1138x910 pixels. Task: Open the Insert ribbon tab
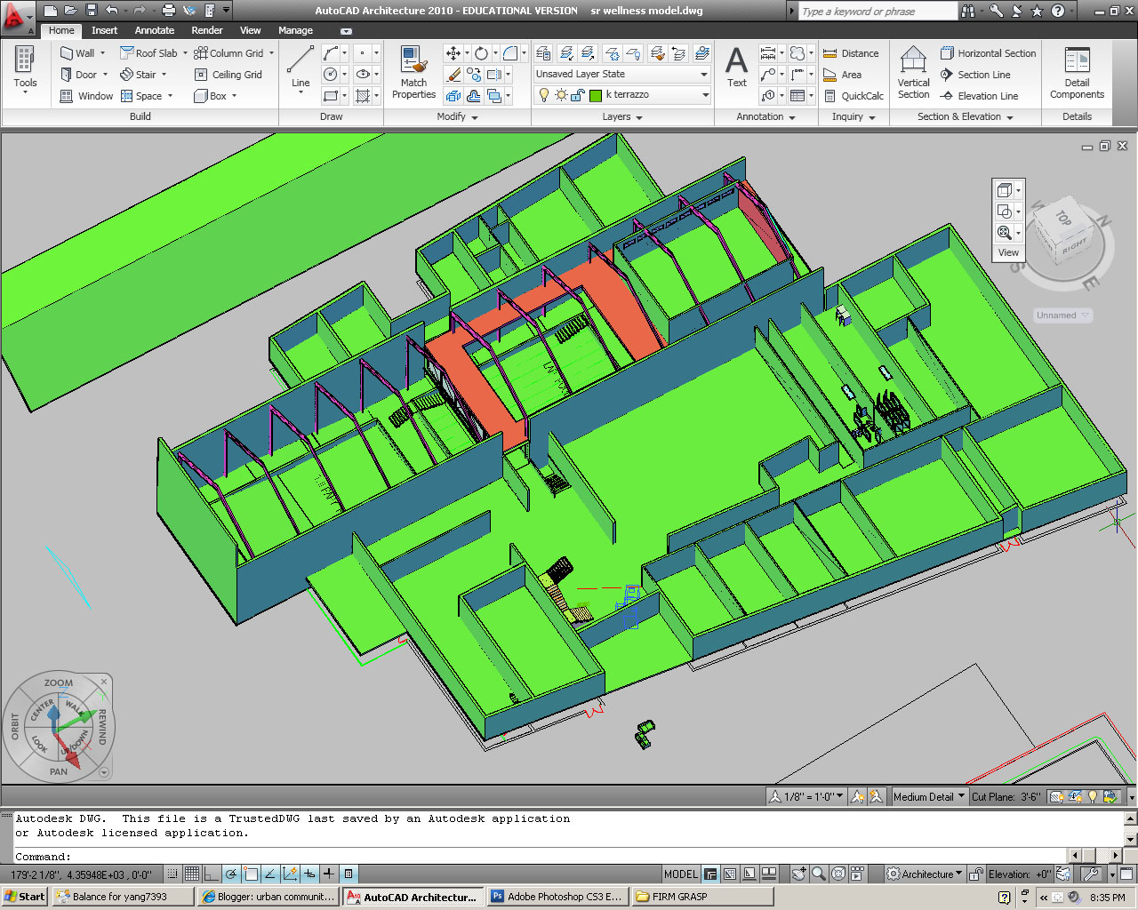104,30
